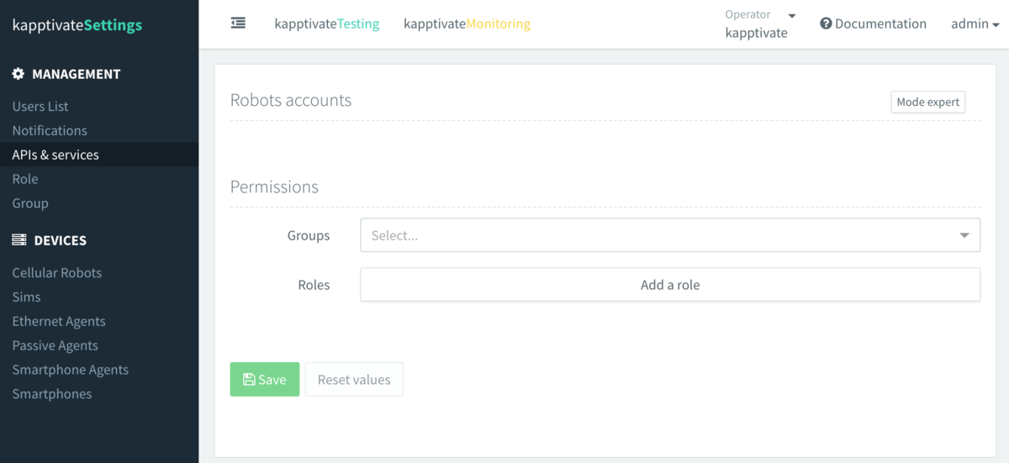Click the Devices server icon
Image resolution: width=1009 pixels, height=463 pixels.
18,240
